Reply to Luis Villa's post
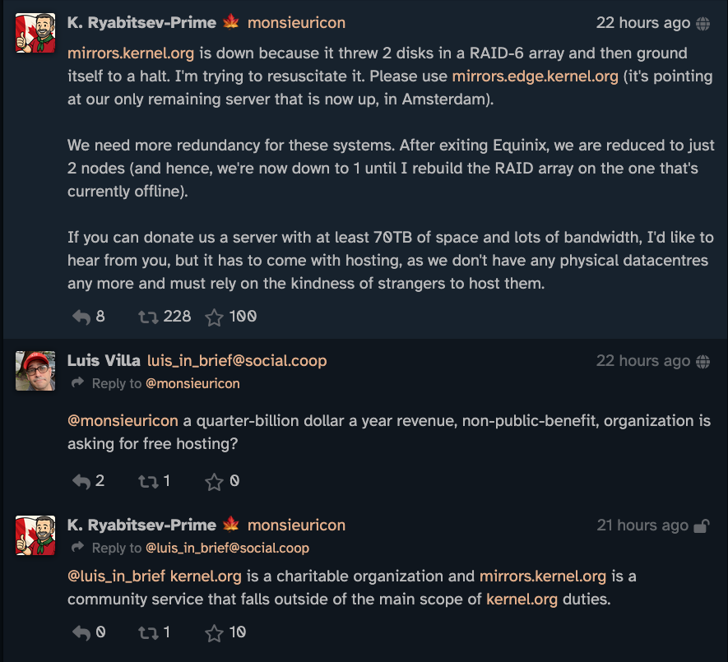 [81, 481]
